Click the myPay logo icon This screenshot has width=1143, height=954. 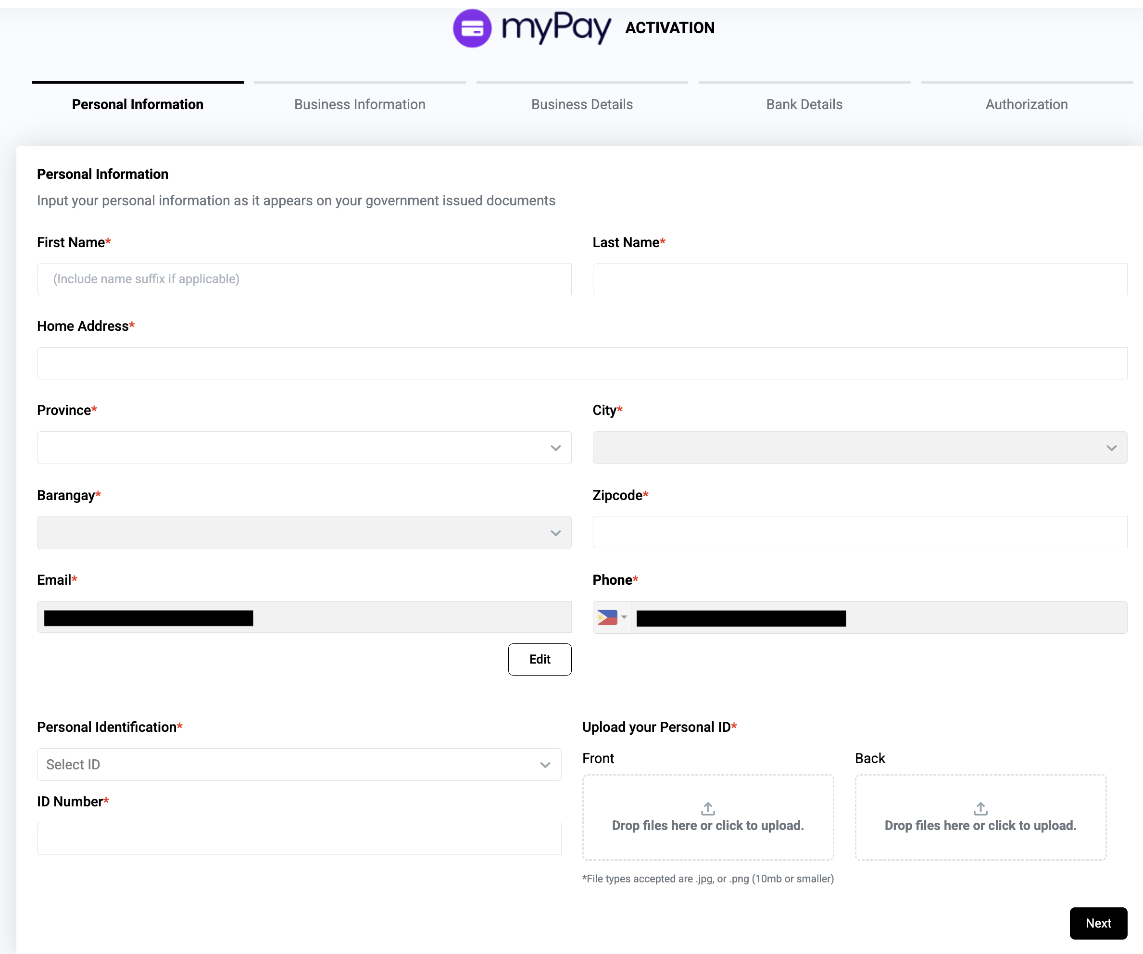(x=472, y=28)
